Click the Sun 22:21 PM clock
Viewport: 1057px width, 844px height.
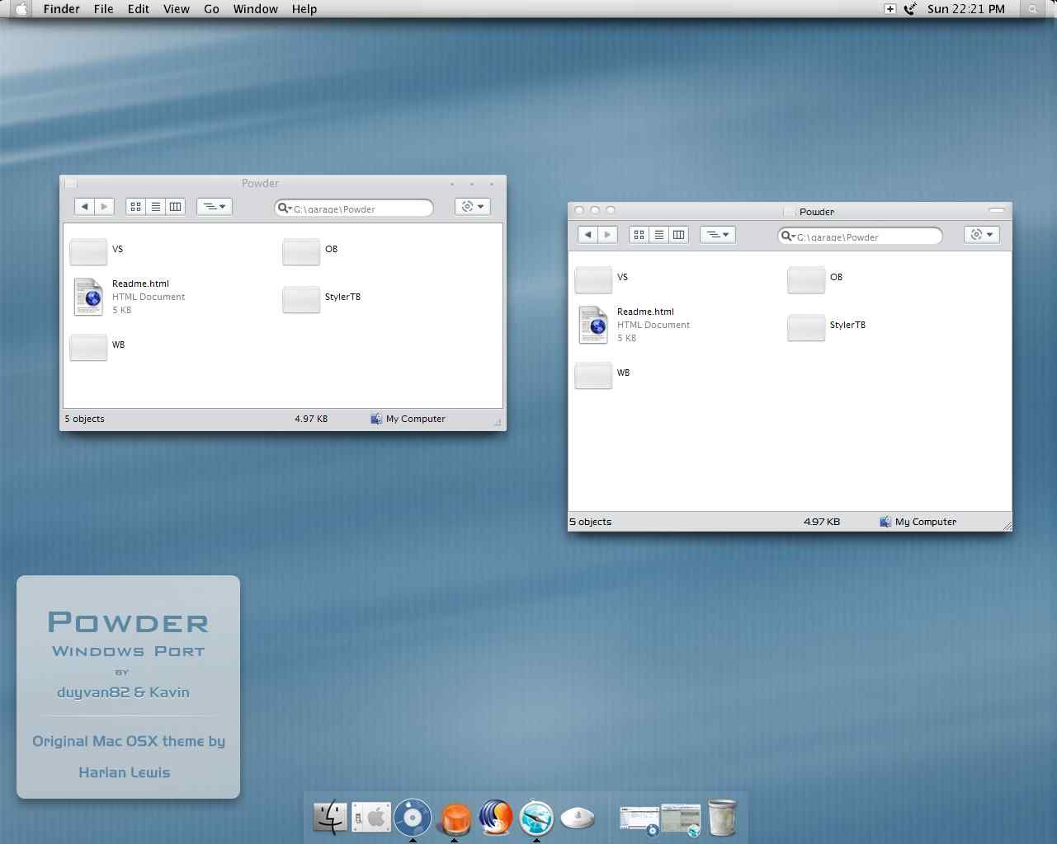pyautogui.click(x=966, y=9)
